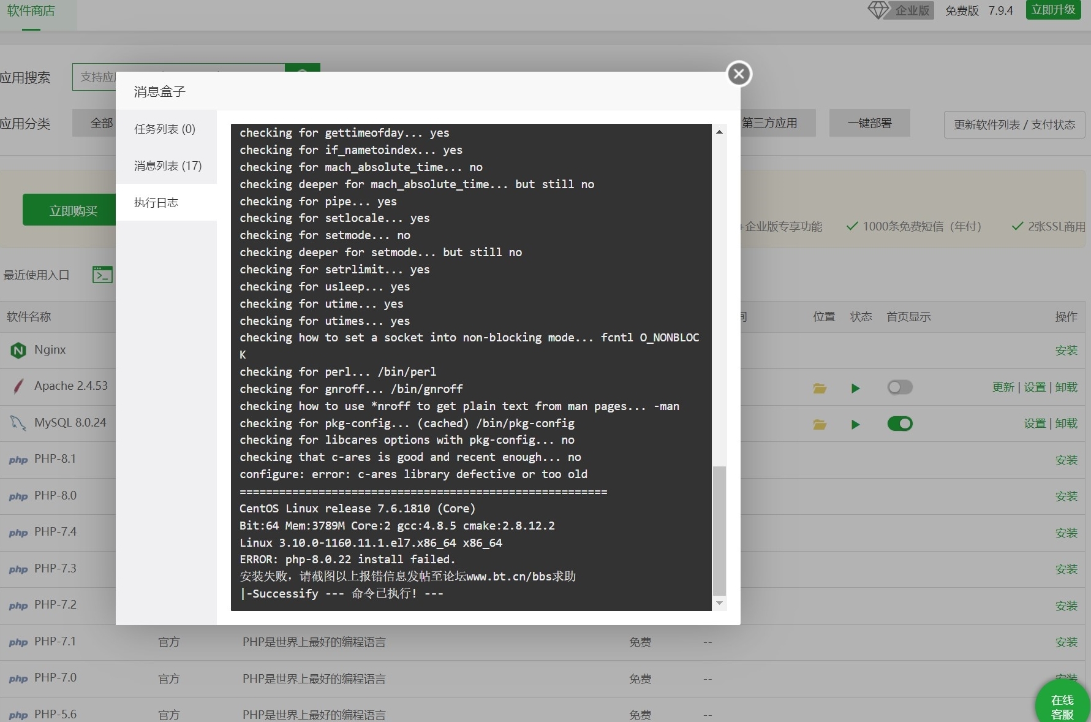Close the message box dialog
Screen dimensions: 1091x722
739,74
